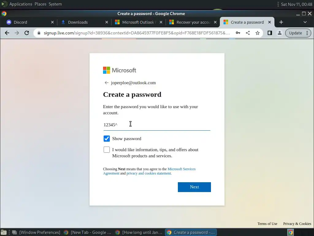Close the Microsoft Outlook tab
Viewport: 314px width, 236px height.
click(x=161, y=22)
